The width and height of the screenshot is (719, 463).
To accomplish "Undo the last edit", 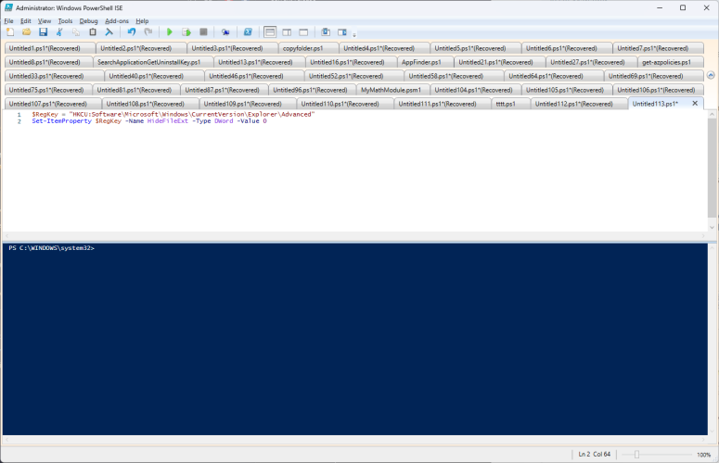I will (132, 32).
